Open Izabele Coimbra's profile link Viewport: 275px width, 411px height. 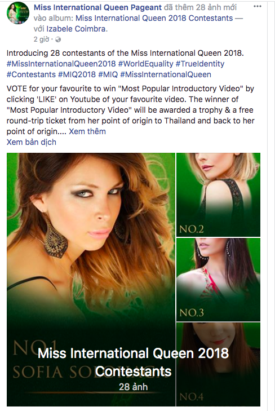click(x=76, y=29)
